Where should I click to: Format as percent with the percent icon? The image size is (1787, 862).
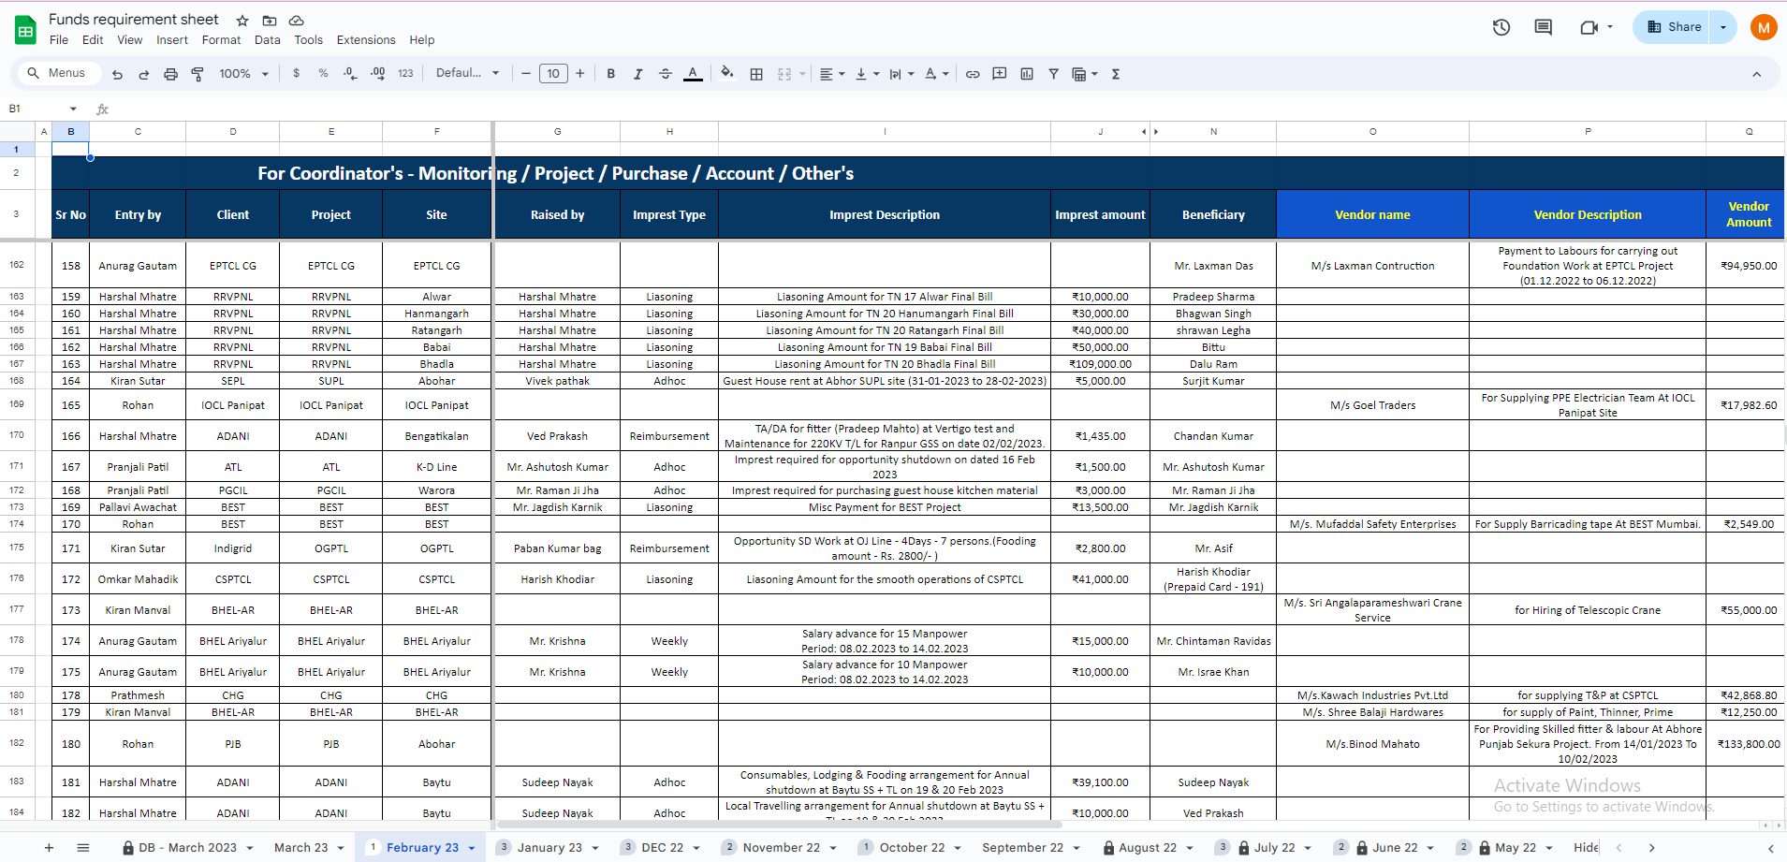click(323, 73)
